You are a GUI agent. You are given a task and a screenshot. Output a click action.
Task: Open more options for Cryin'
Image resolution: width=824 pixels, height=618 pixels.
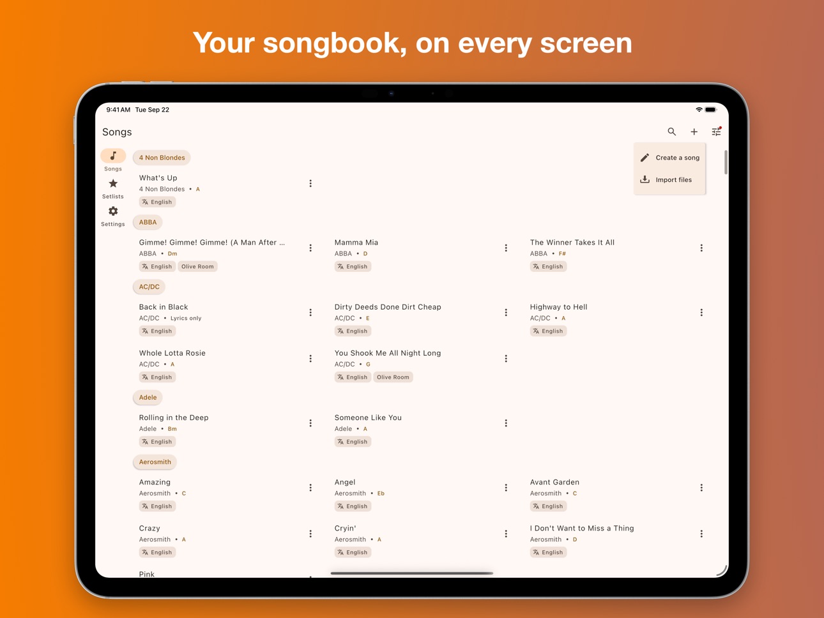click(x=506, y=534)
